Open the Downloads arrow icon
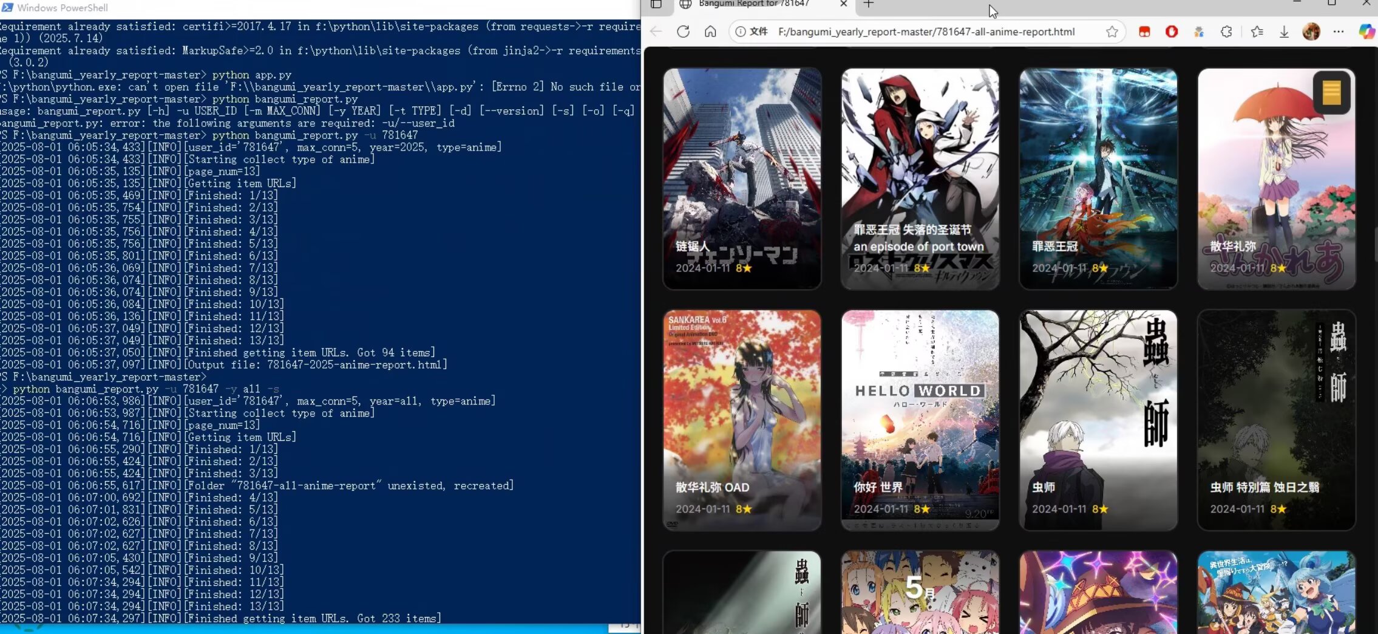The width and height of the screenshot is (1378, 634). click(x=1284, y=32)
